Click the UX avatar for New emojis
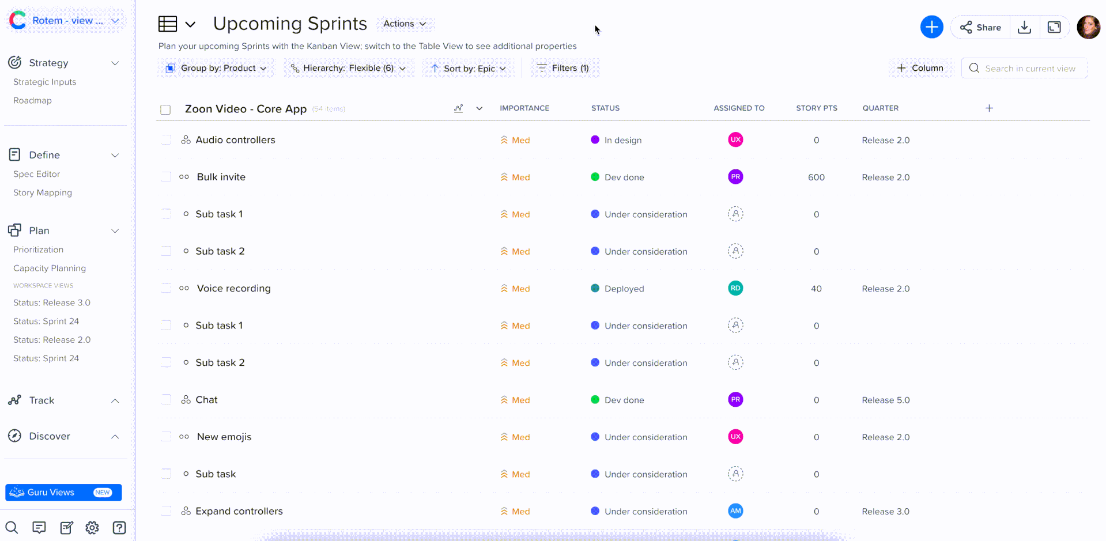Screen dimensions: 1106x541 [x=735, y=437]
